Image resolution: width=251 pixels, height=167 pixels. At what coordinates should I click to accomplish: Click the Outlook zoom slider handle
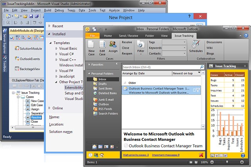tap(227, 162)
